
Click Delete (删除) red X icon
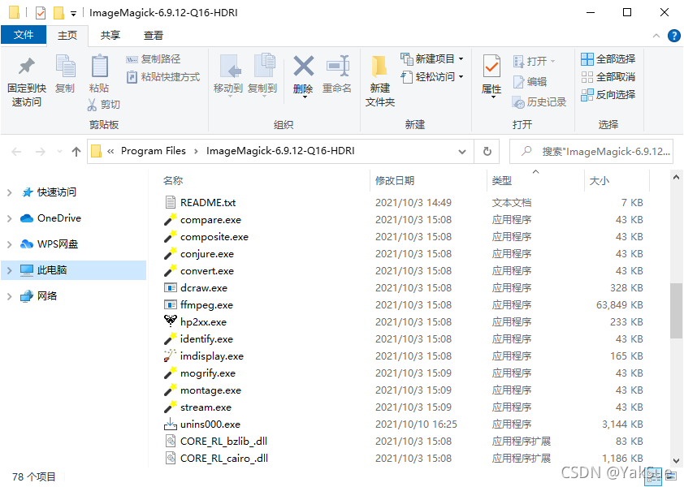coord(303,67)
